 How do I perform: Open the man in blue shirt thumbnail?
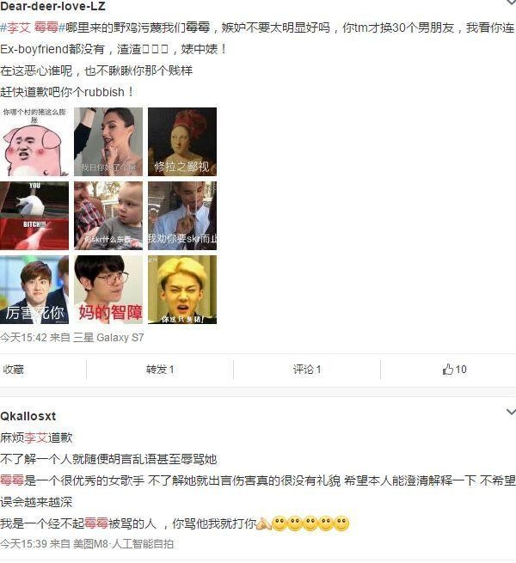pyautogui.click(x=182, y=216)
